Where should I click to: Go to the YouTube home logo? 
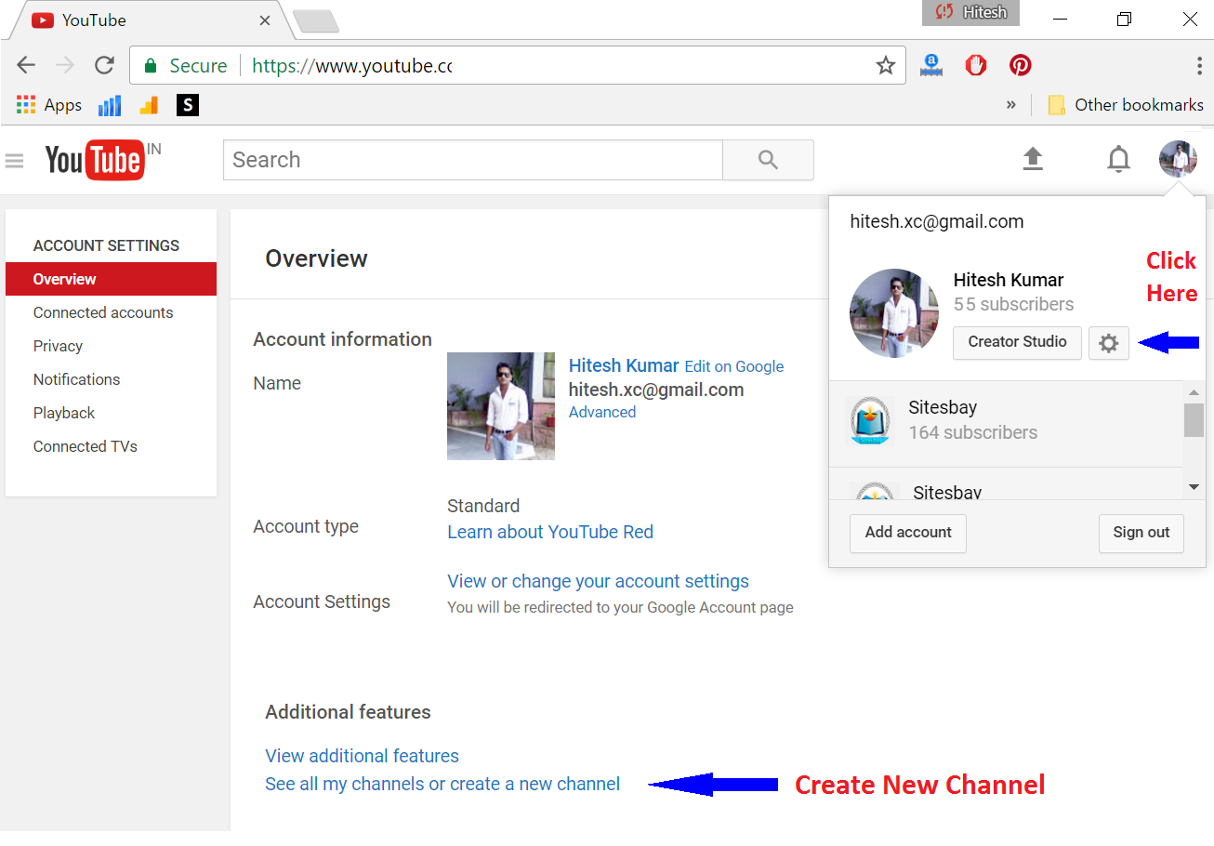95,160
